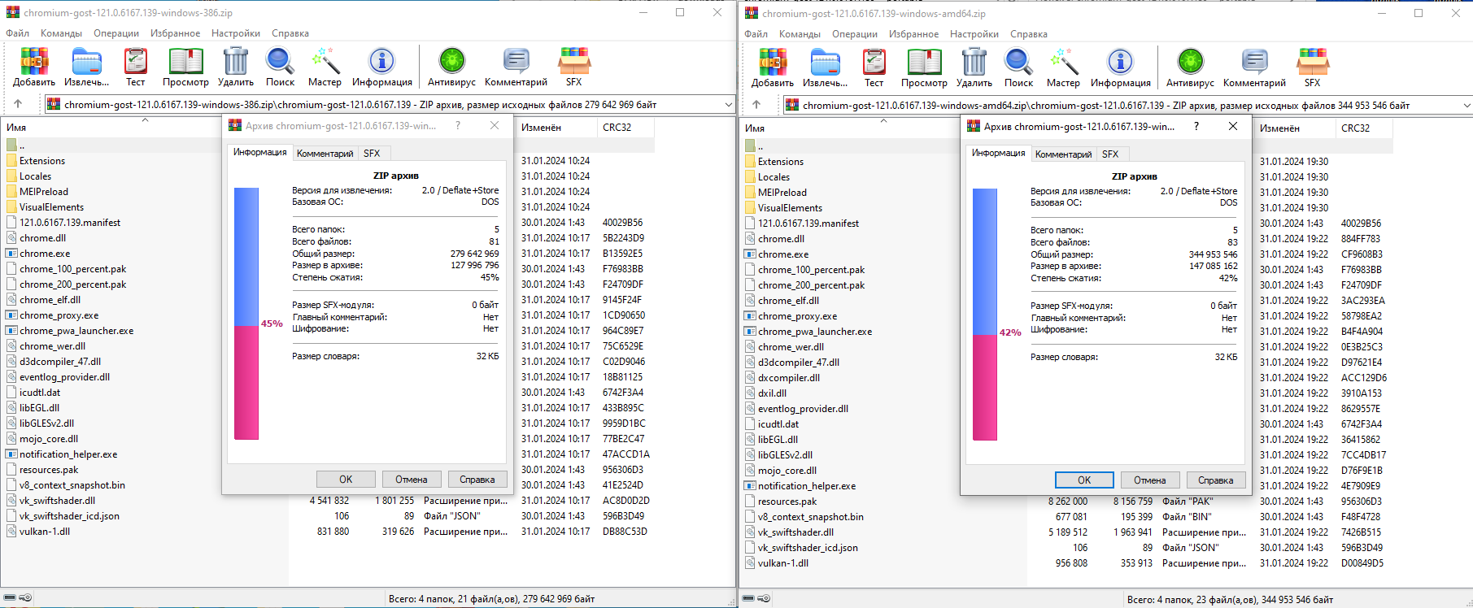Image resolution: width=1473 pixels, height=608 pixels.
Task: Switch to Комментарий tab in the amd64 archive dialog
Action: tap(1063, 154)
